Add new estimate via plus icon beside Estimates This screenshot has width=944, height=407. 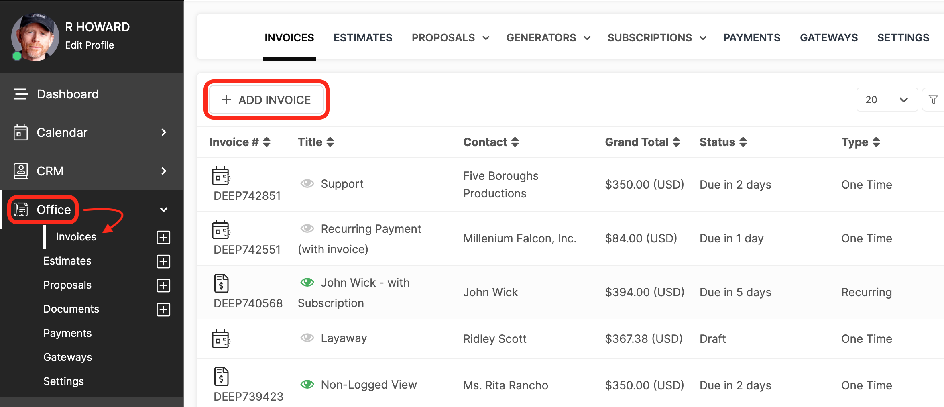click(x=163, y=261)
